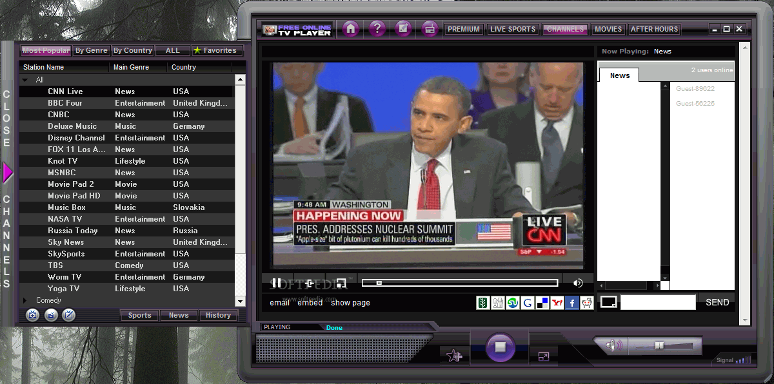Screen dimensions: 774x384
Task: Select the Russia Today station
Action: point(126,231)
